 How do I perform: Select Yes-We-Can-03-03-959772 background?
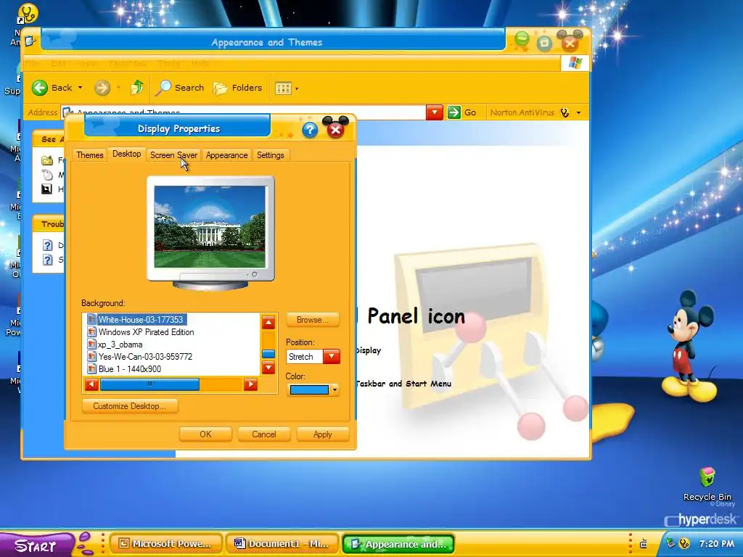click(145, 357)
